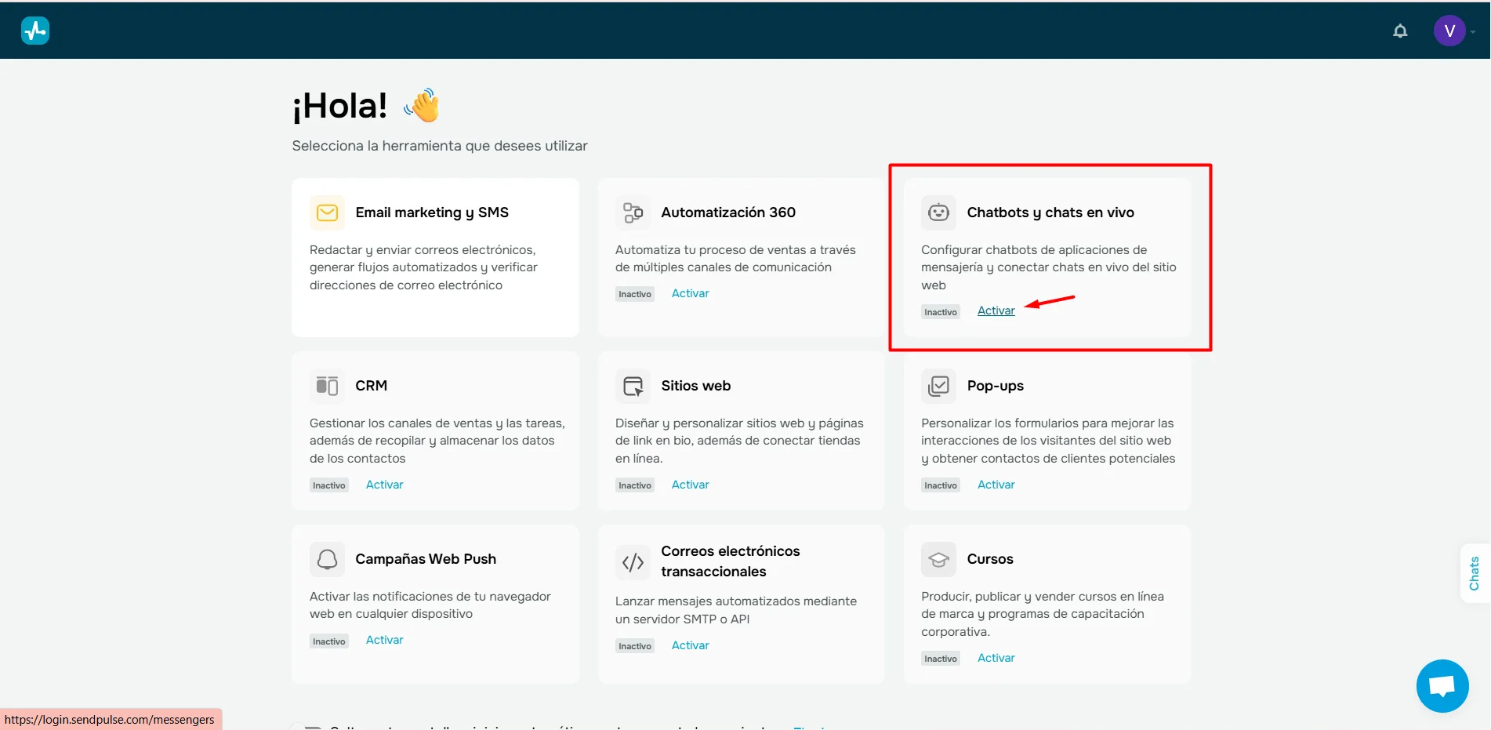Open the Chats side tab
The height and width of the screenshot is (730, 1491).
click(1474, 573)
